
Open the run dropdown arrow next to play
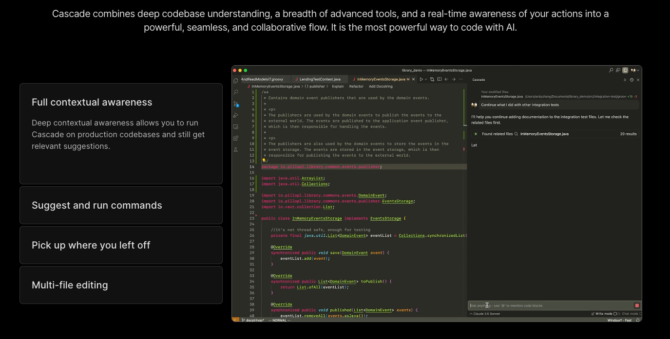pyautogui.click(x=426, y=79)
